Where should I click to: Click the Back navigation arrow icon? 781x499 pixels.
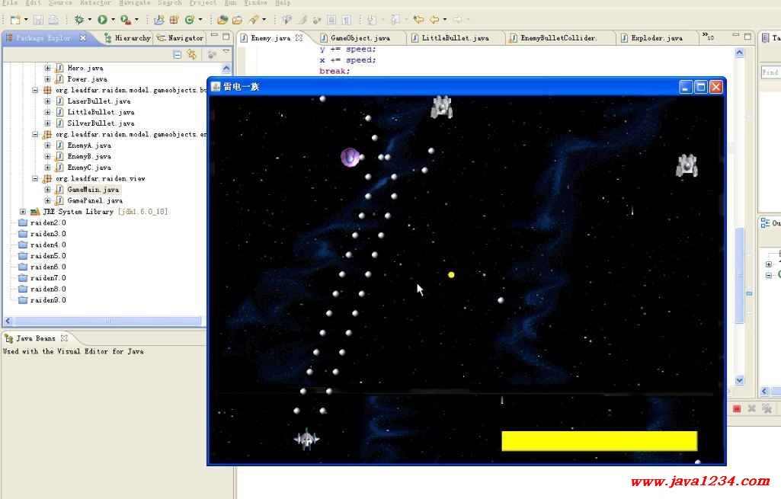434,20
